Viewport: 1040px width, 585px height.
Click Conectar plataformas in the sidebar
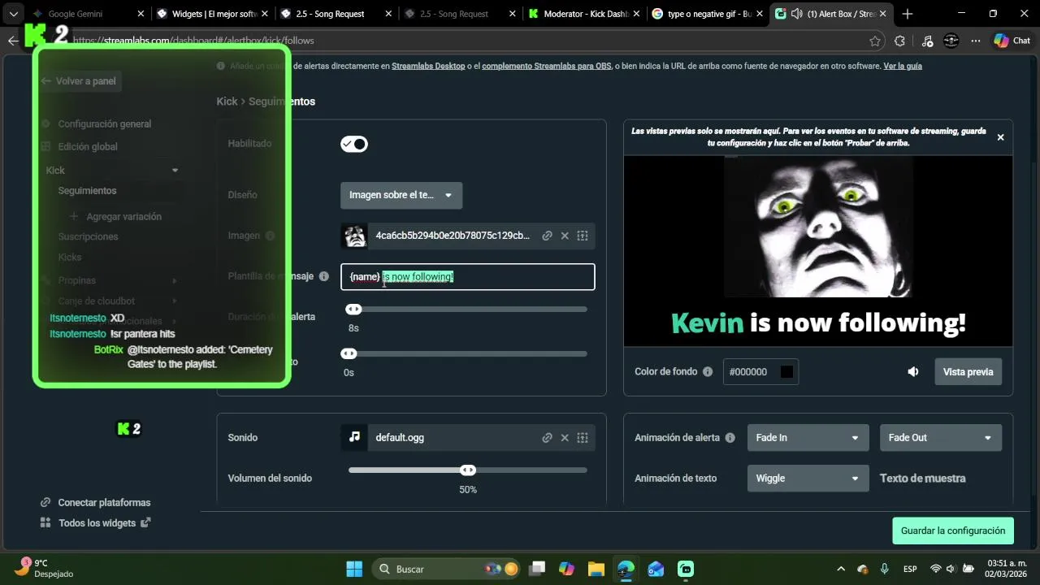pyautogui.click(x=96, y=503)
